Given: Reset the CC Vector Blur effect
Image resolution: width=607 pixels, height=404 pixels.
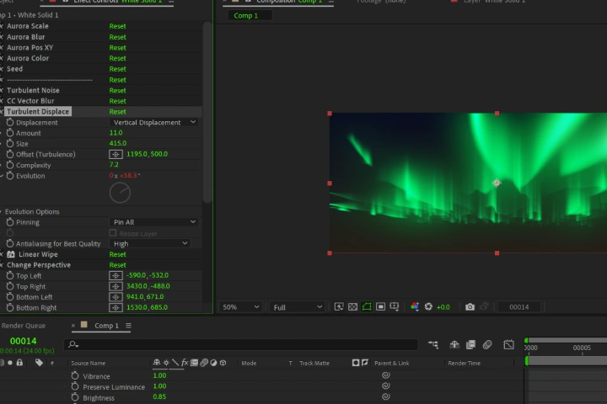Looking at the screenshot, I should click(117, 101).
